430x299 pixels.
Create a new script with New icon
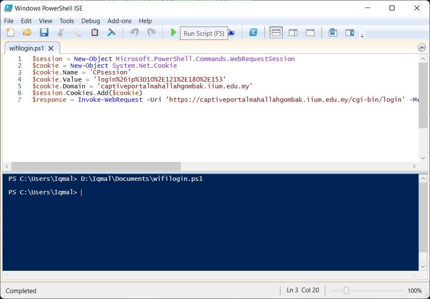10,32
